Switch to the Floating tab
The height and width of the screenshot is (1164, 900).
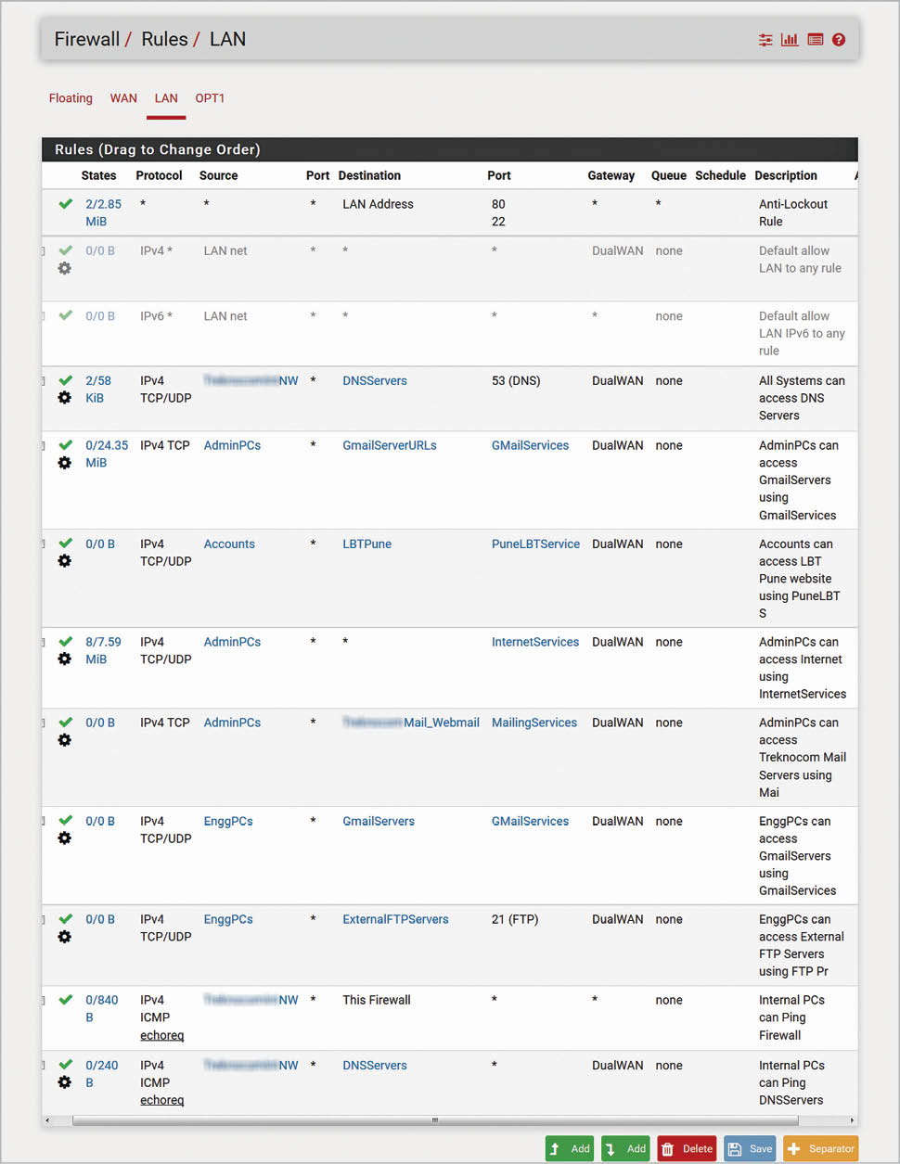point(71,98)
